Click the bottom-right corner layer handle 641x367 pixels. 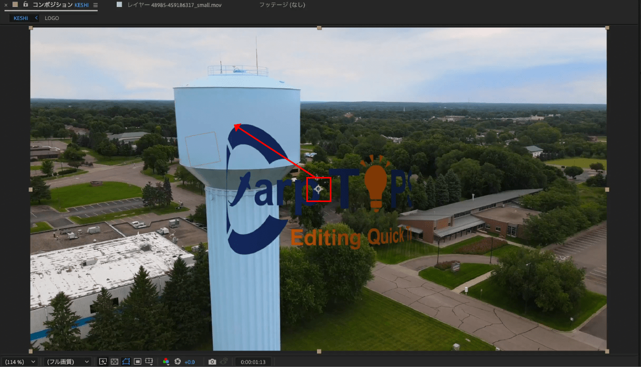[607, 351]
